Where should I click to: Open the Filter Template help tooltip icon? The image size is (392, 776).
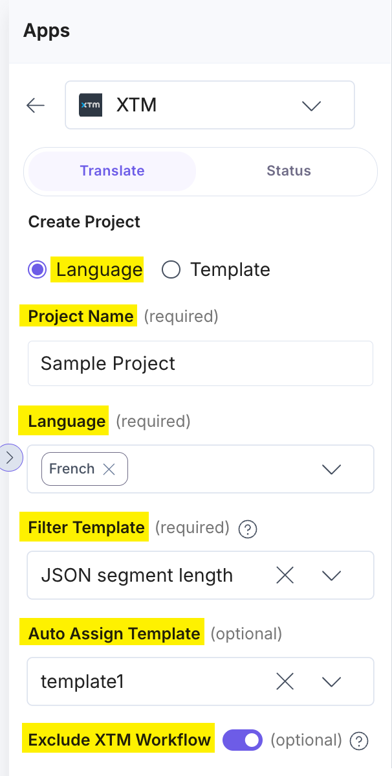(248, 529)
